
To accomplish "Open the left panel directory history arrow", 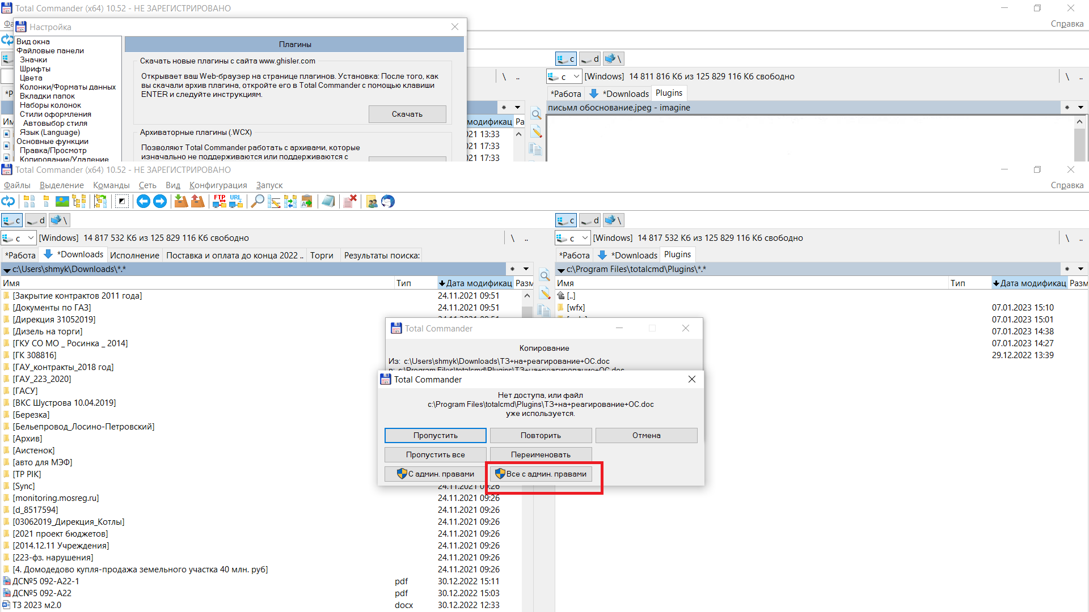I will (x=526, y=269).
